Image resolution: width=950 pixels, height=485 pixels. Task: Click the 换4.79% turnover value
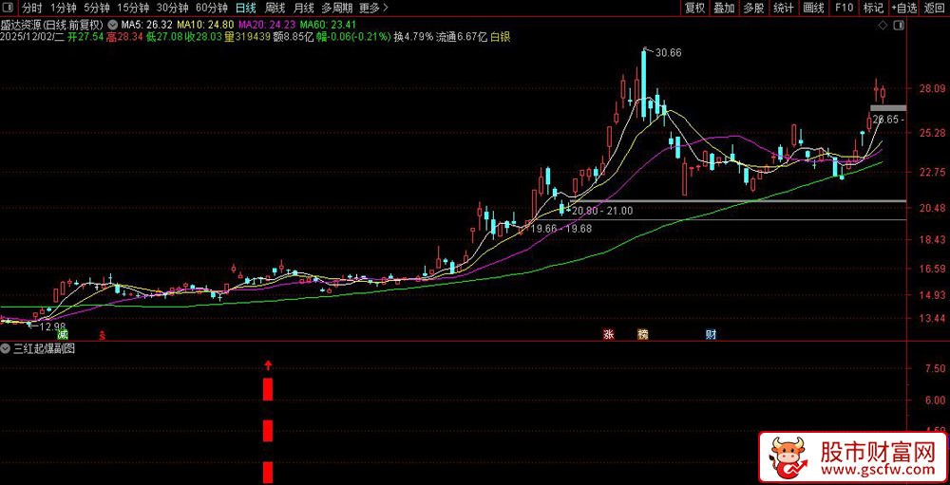pos(413,37)
